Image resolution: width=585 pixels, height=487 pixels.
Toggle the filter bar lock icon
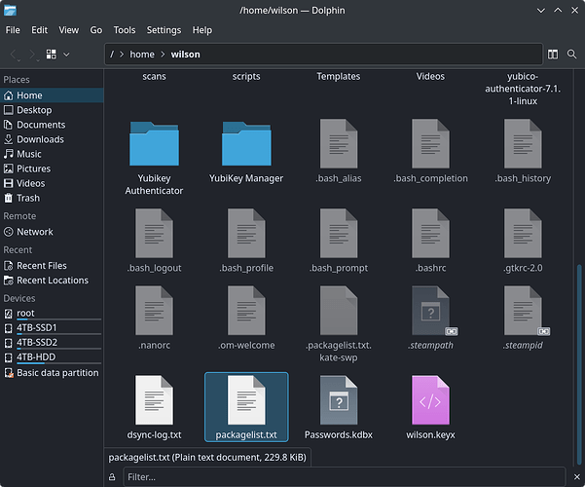[x=112, y=477]
